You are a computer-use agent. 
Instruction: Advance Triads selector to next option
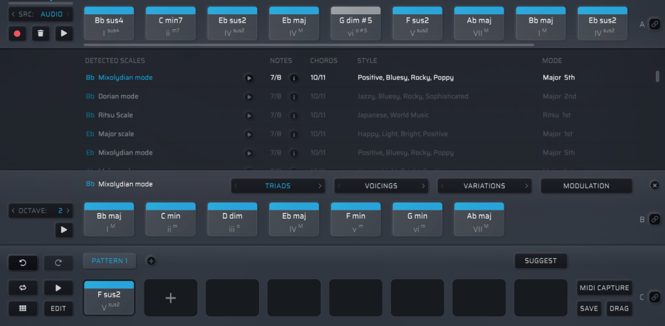coord(319,186)
